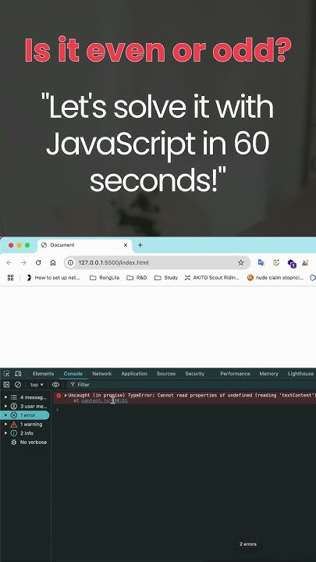Open the RongLila bookmarks folder

point(105,277)
